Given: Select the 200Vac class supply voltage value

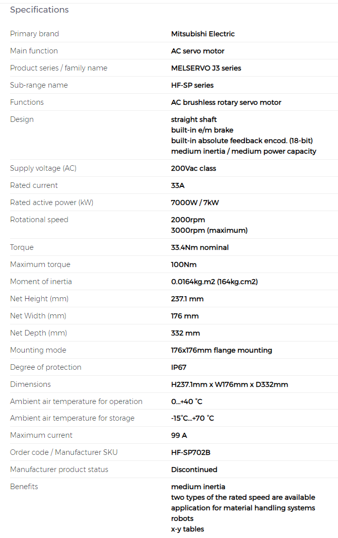Looking at the screenshot, I should click(193, 168).
